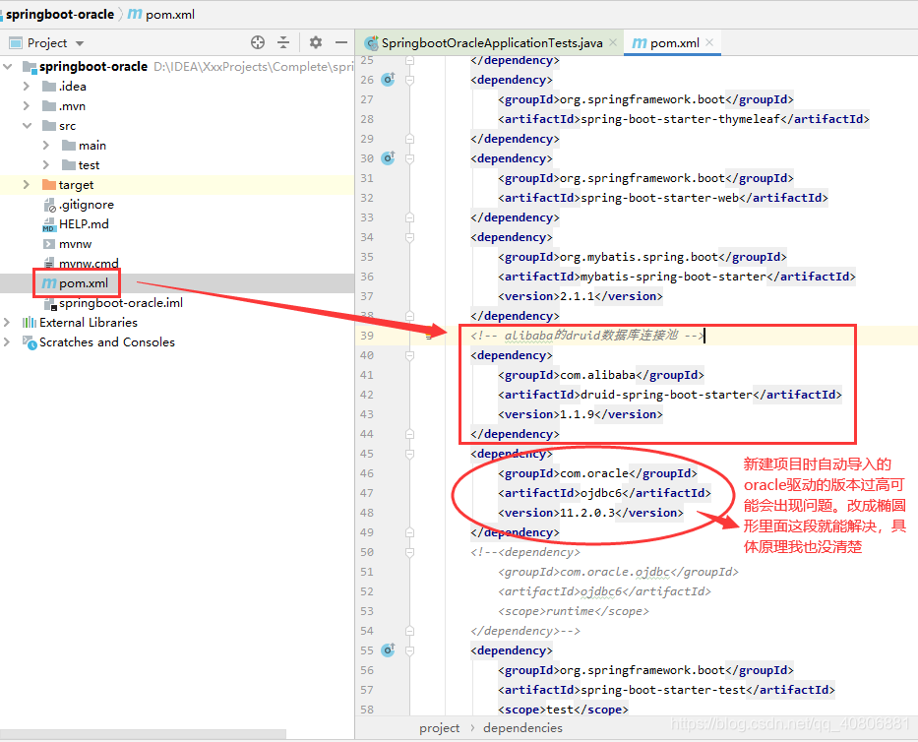Viewport: 918px width, 742px height.
Task: Click the ojdbc6 artifactId on line 47
Action: point(601,493)
